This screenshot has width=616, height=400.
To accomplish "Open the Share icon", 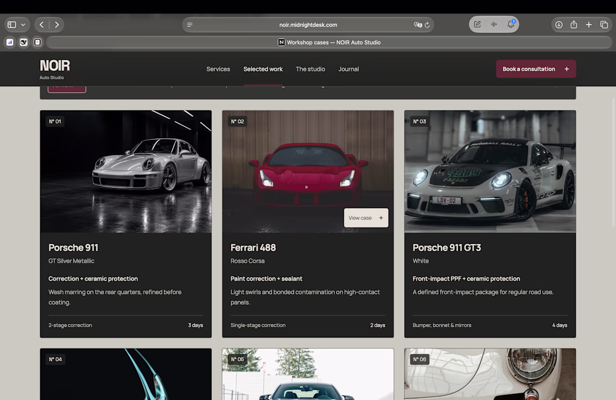I will [x=574, y=25].
